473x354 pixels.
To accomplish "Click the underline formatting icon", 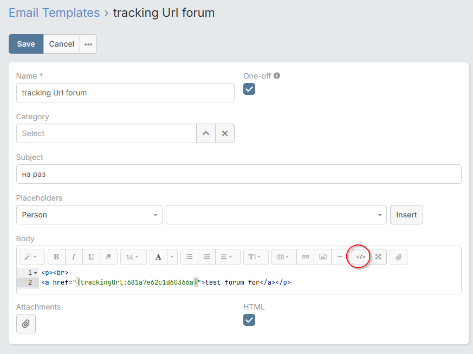I will tap(91, 257).
